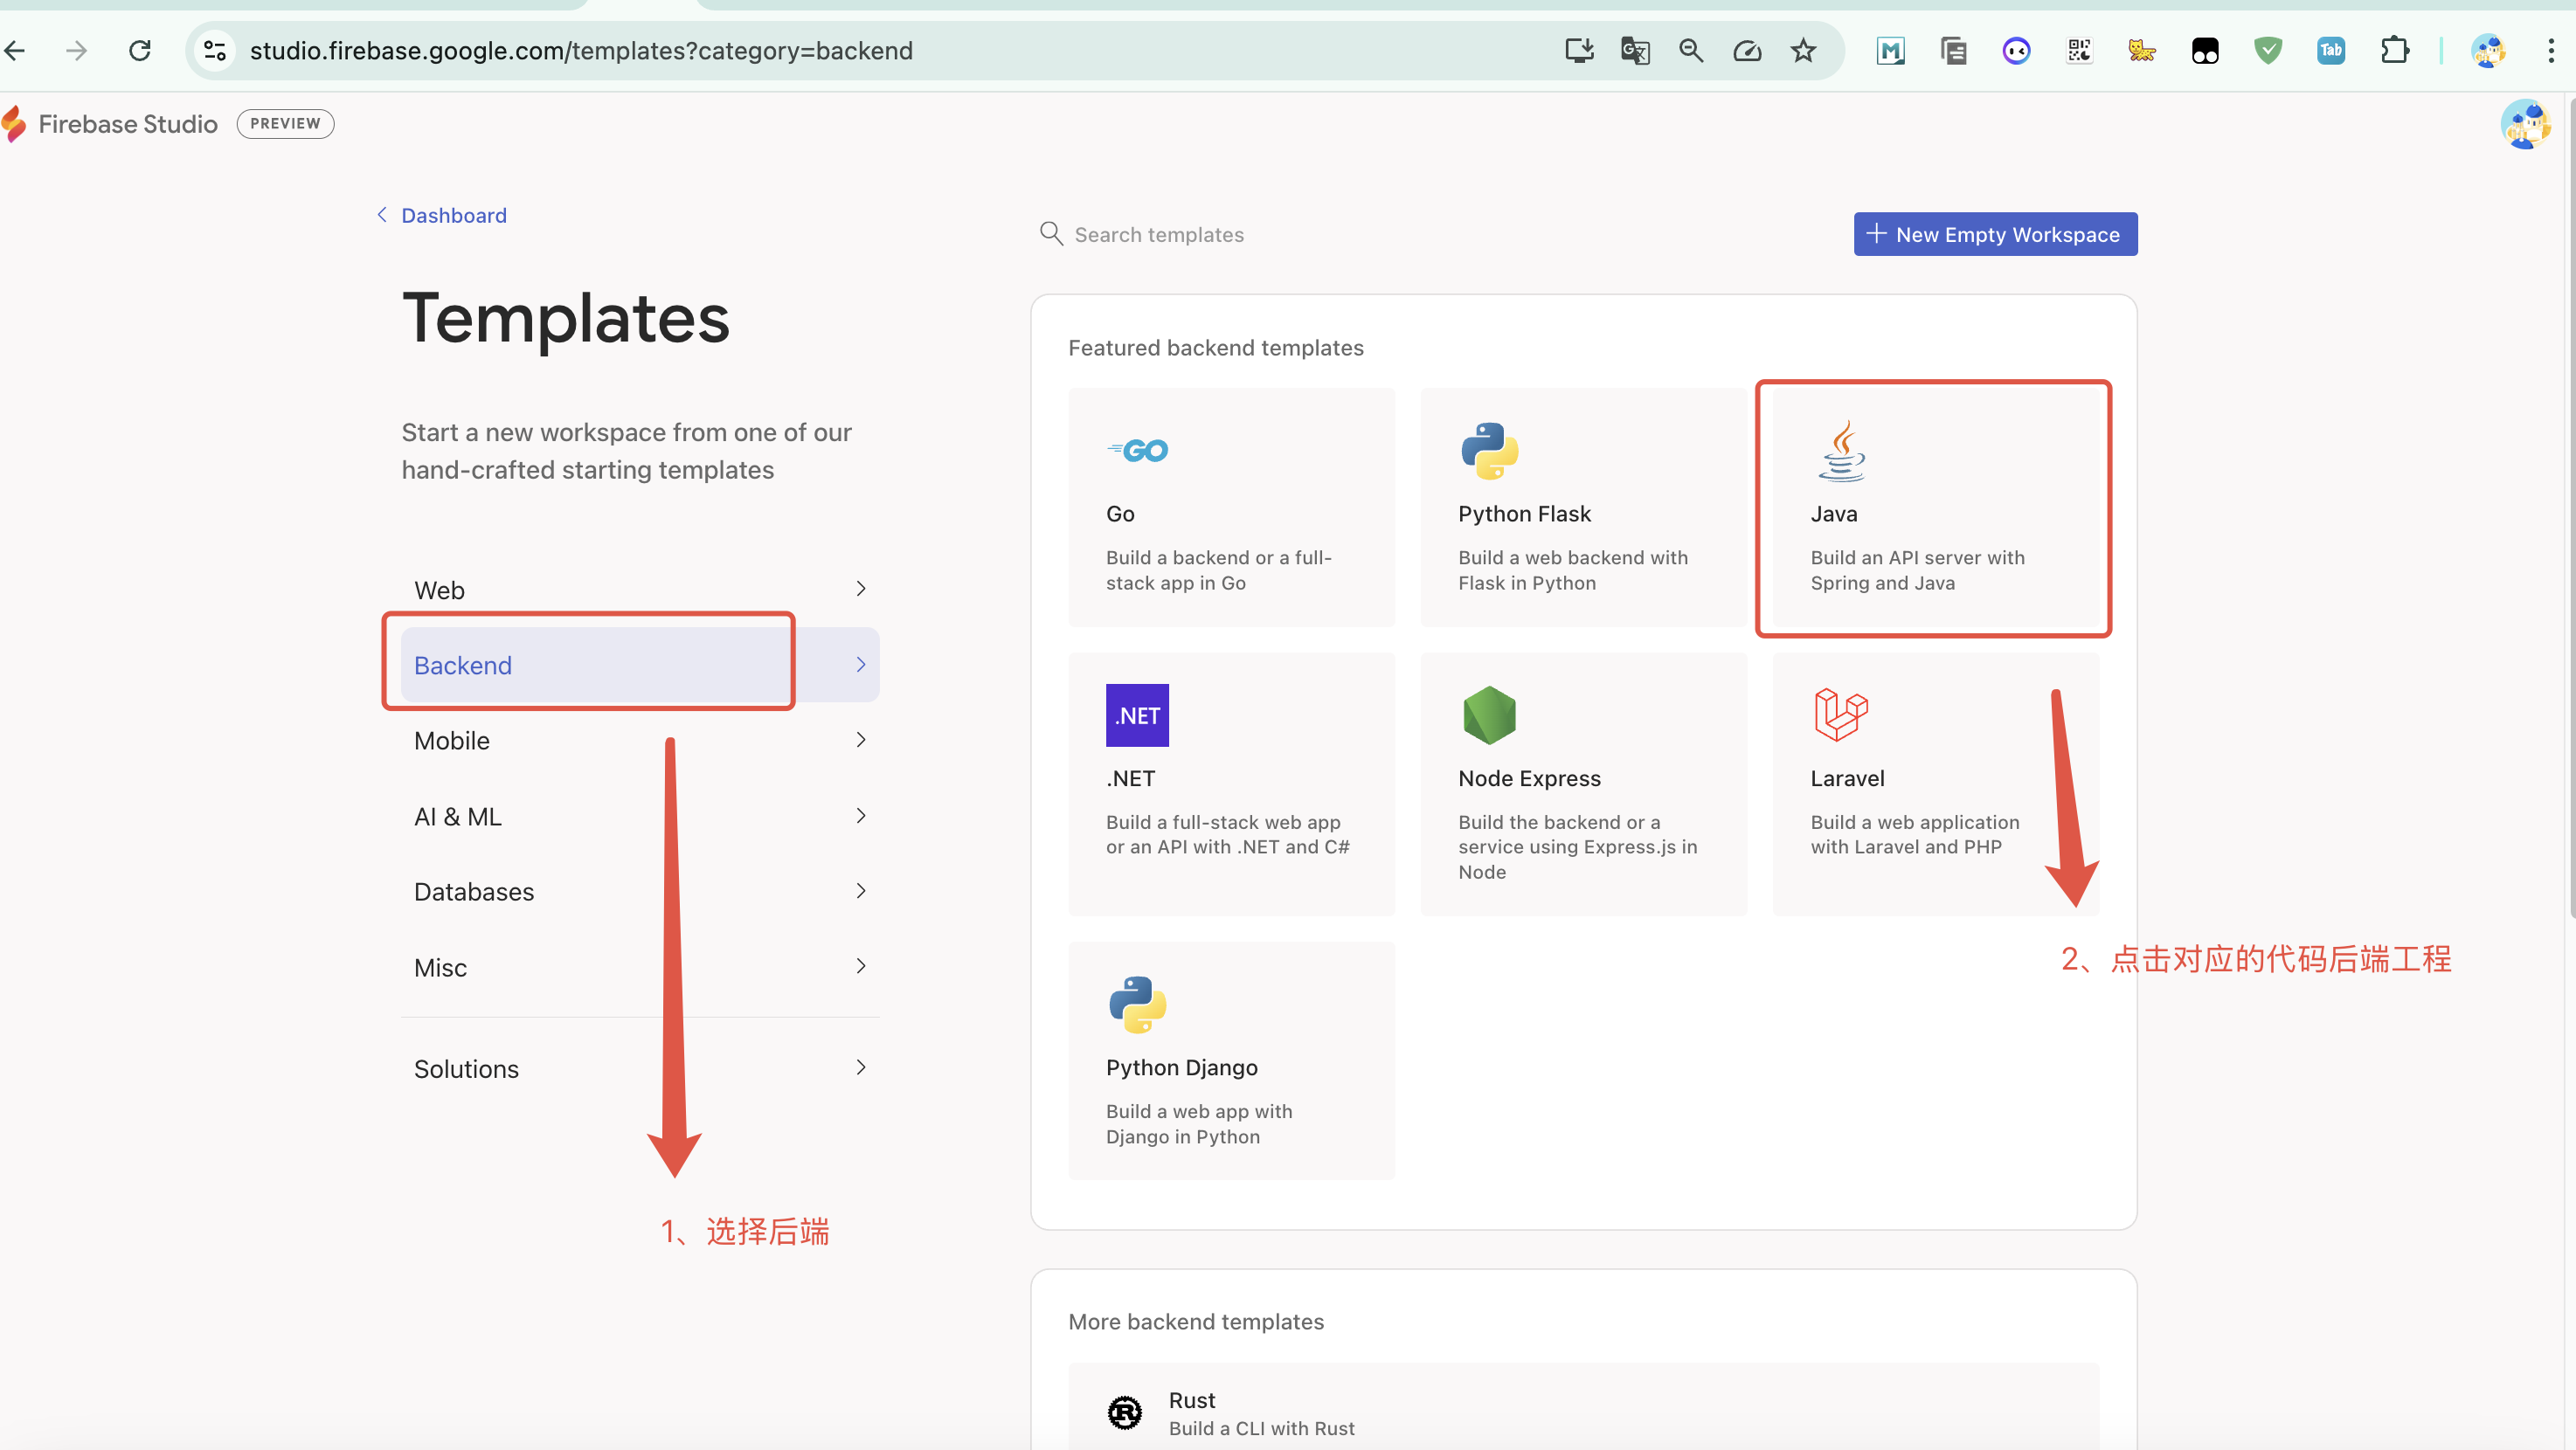Viewport: 2576px width, 1450px height.
Task: Click the Node Express green hexagon icon
Action: pyautogui.click(x=1489, y=715)
